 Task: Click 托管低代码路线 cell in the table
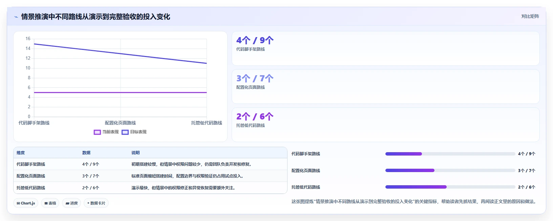(31, 188)
